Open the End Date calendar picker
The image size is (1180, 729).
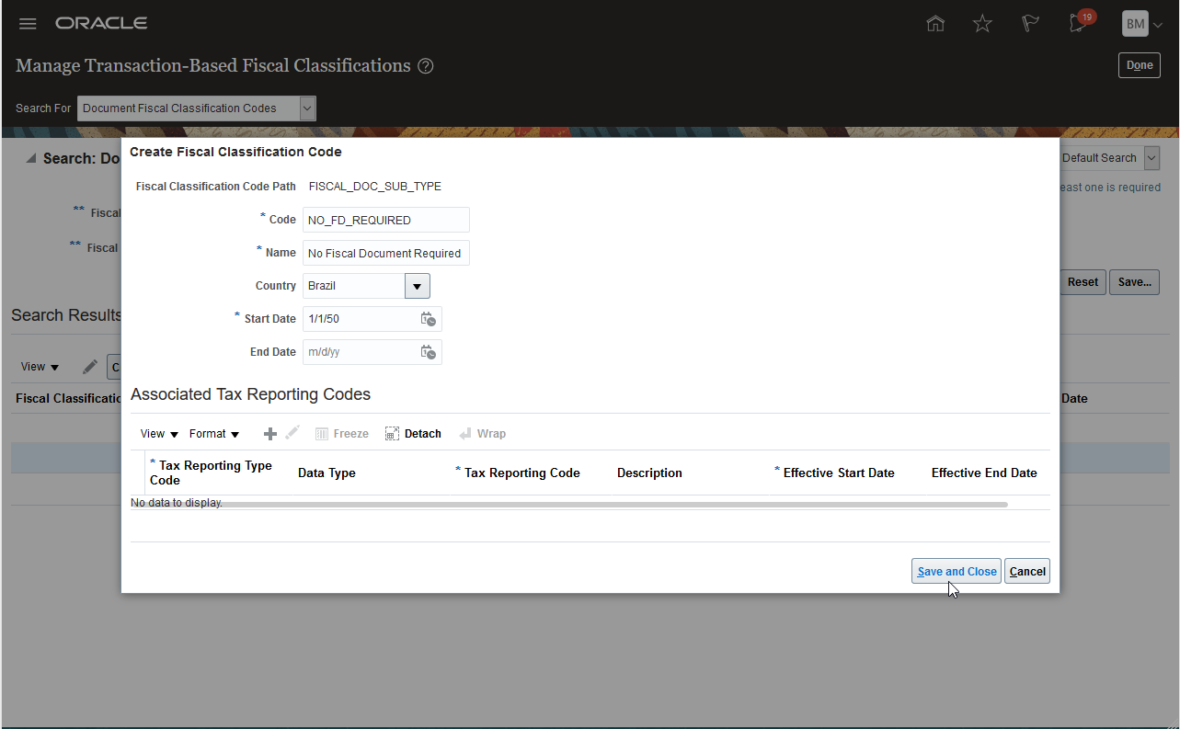click(x=428, y=352)
